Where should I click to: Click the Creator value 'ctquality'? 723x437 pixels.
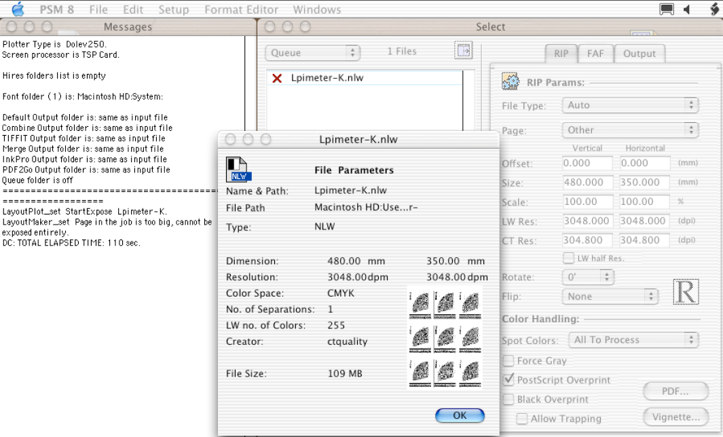(347, 341)
